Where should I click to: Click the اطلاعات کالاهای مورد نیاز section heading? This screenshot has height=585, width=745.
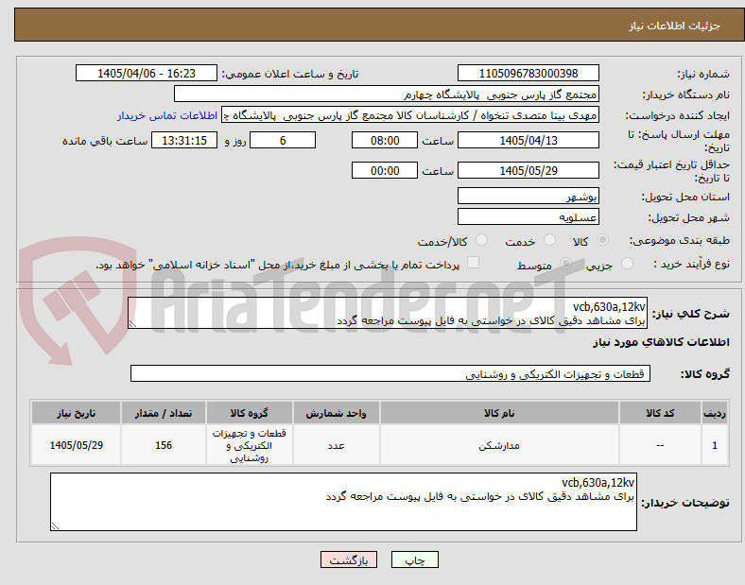pyautogui.click(x=661, y=342)
